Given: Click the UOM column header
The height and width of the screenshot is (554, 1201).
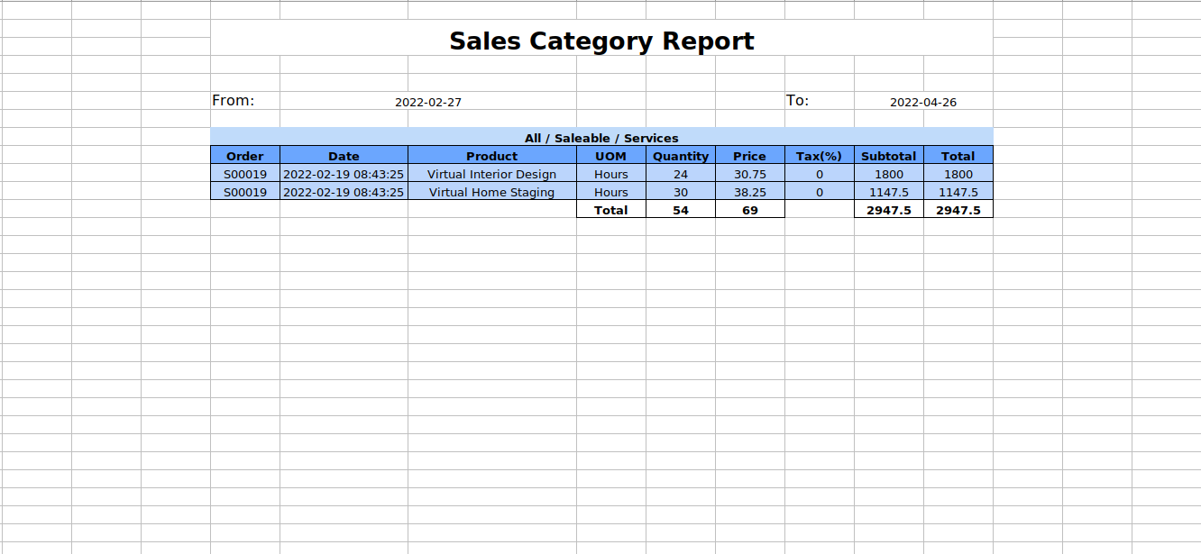Looking at the screenshot, I should pyautogui.click(x=611, y=156).
